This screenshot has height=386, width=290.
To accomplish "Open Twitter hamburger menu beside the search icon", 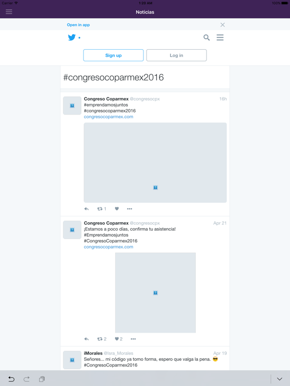I will tap(220, 37).
